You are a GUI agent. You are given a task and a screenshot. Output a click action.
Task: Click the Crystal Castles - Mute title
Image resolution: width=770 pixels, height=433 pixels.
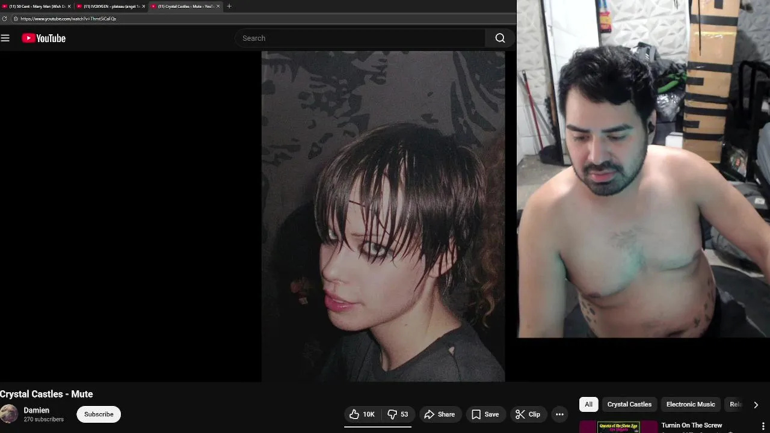[x=46, y=394]
